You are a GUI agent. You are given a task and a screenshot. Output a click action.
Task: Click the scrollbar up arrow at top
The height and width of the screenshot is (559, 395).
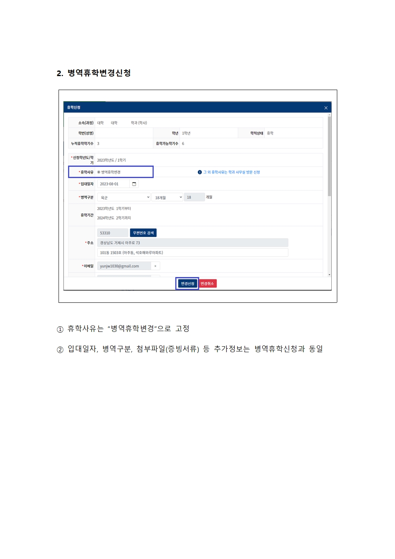[329, 115]
